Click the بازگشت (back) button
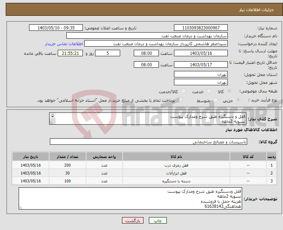Viewport: 283px width, 230px height. pos(133,220)
